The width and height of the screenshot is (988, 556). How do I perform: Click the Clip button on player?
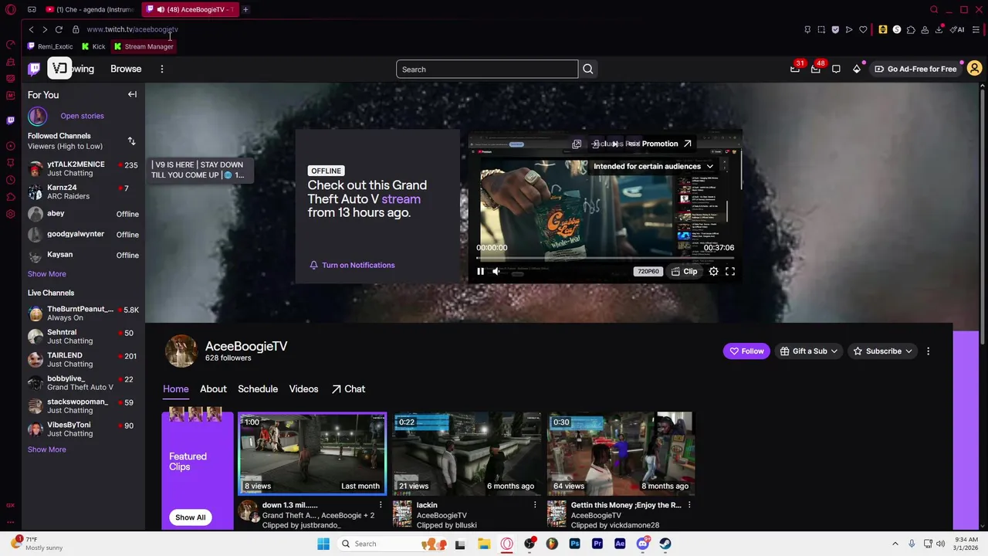pyautogui.click(x=684, y=271)
